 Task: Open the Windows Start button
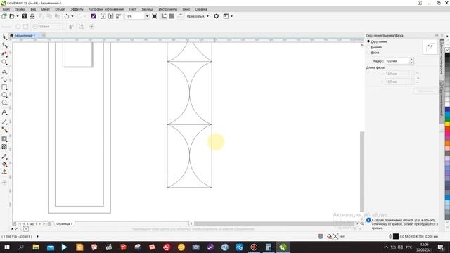(x=6, y=247)
